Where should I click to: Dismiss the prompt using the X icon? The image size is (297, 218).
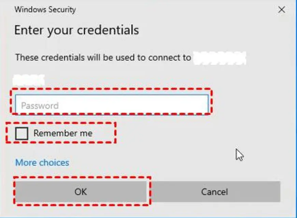282,10
